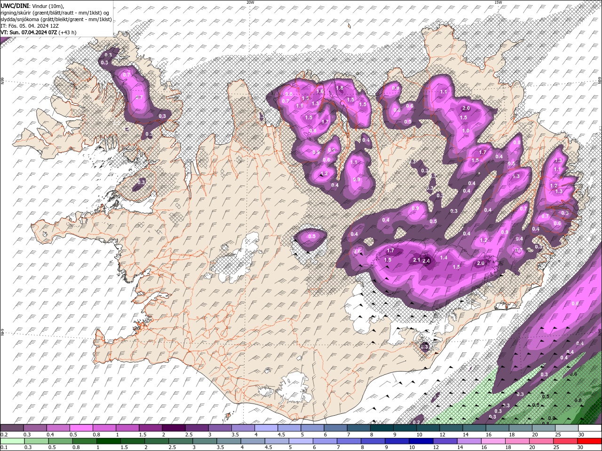Select the 'IT: Fös. 05. 04. 2024 12Z' line
This screenshot has height=451, width=602.
(x=30, y=26)
